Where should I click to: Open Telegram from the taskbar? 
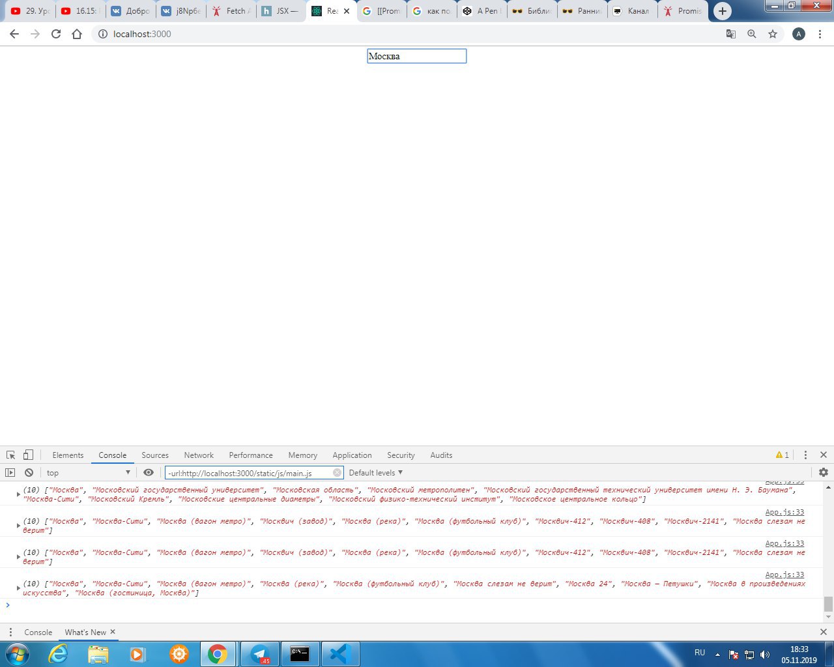261,653
